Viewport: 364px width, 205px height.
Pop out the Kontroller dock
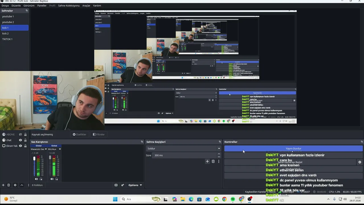(x=362, y=142)
